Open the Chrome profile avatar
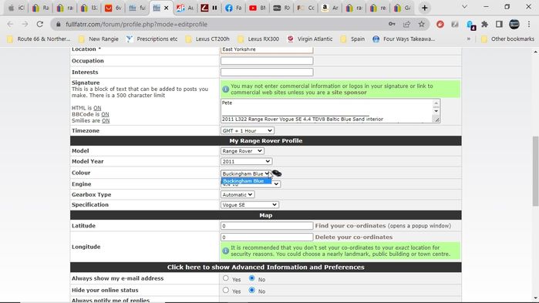This screenshot has width=539, height=303. click(514, 24)
